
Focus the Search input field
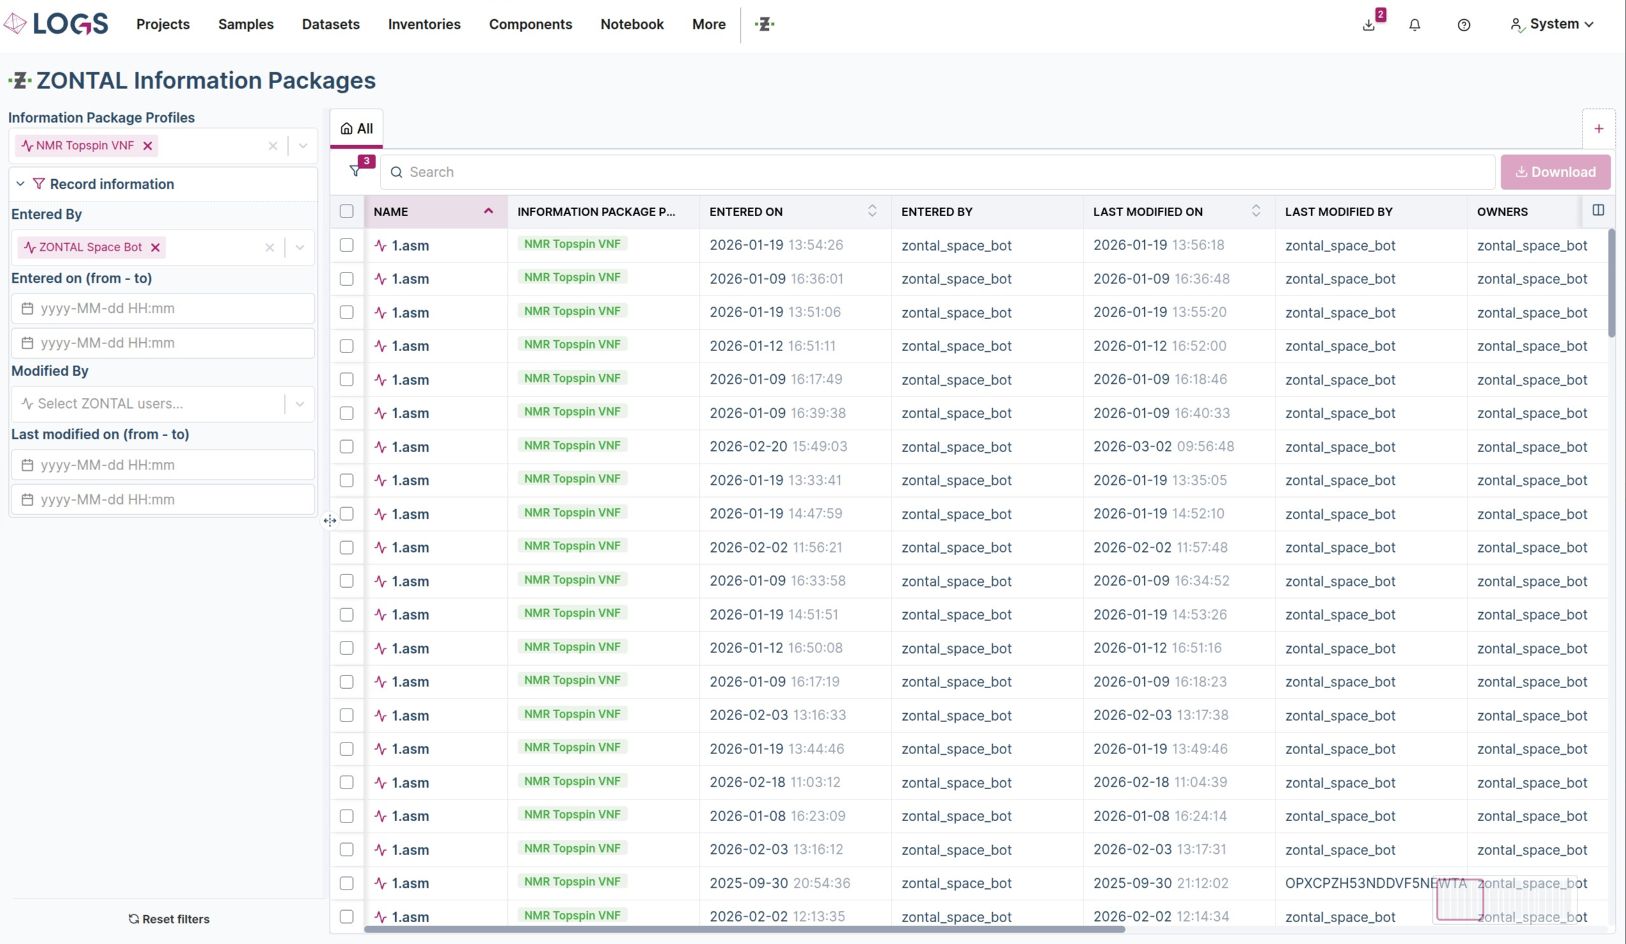tap(938, 172)
